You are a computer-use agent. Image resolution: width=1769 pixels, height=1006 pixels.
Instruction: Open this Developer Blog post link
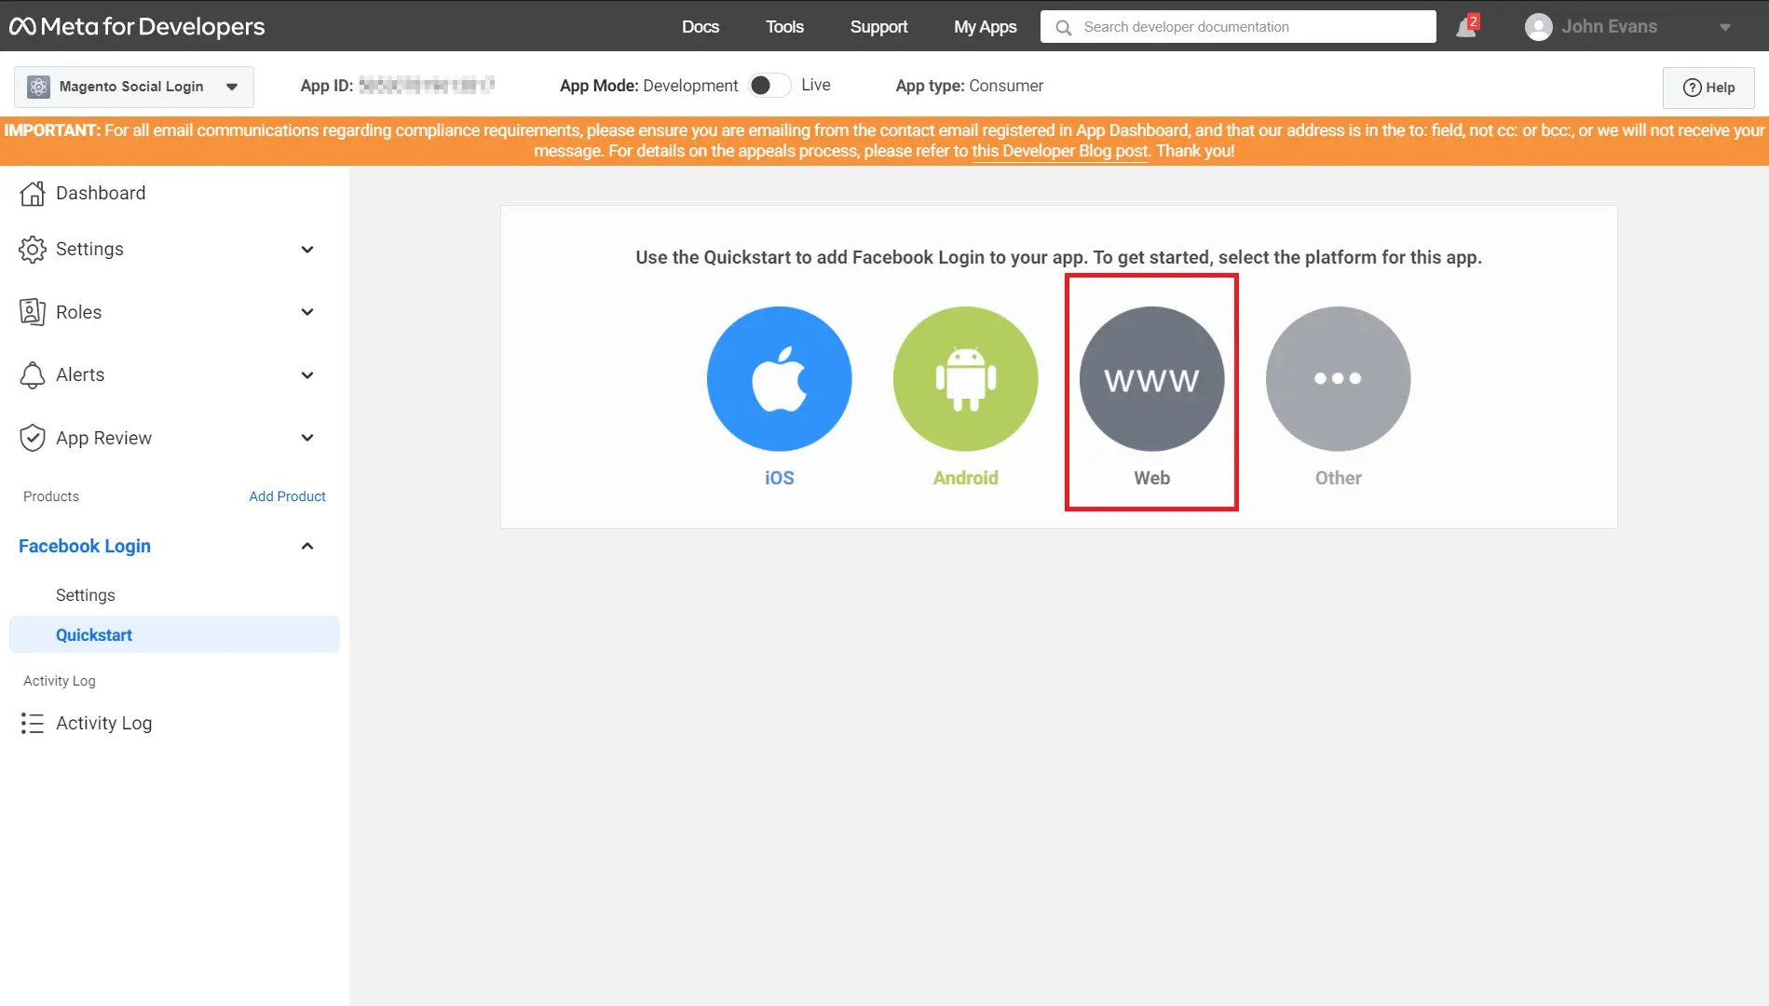click(x=1059, y=150)
